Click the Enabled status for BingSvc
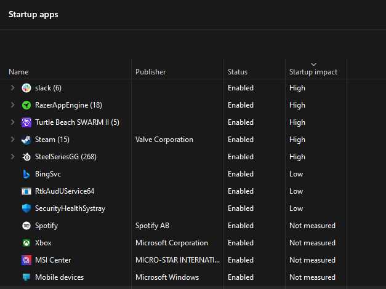386x289 pixels. (241, 174)
